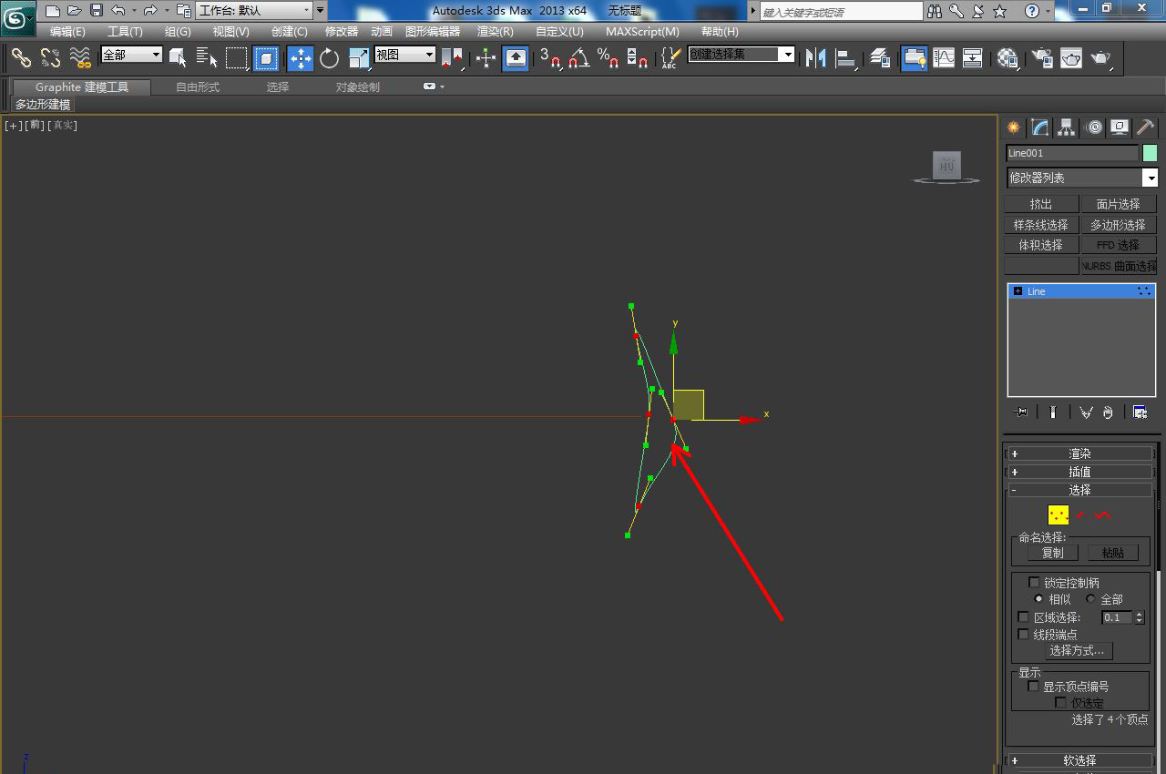Open the 修改器 menu
This screenshot has height=774, width=1166.
click(342, 32)
